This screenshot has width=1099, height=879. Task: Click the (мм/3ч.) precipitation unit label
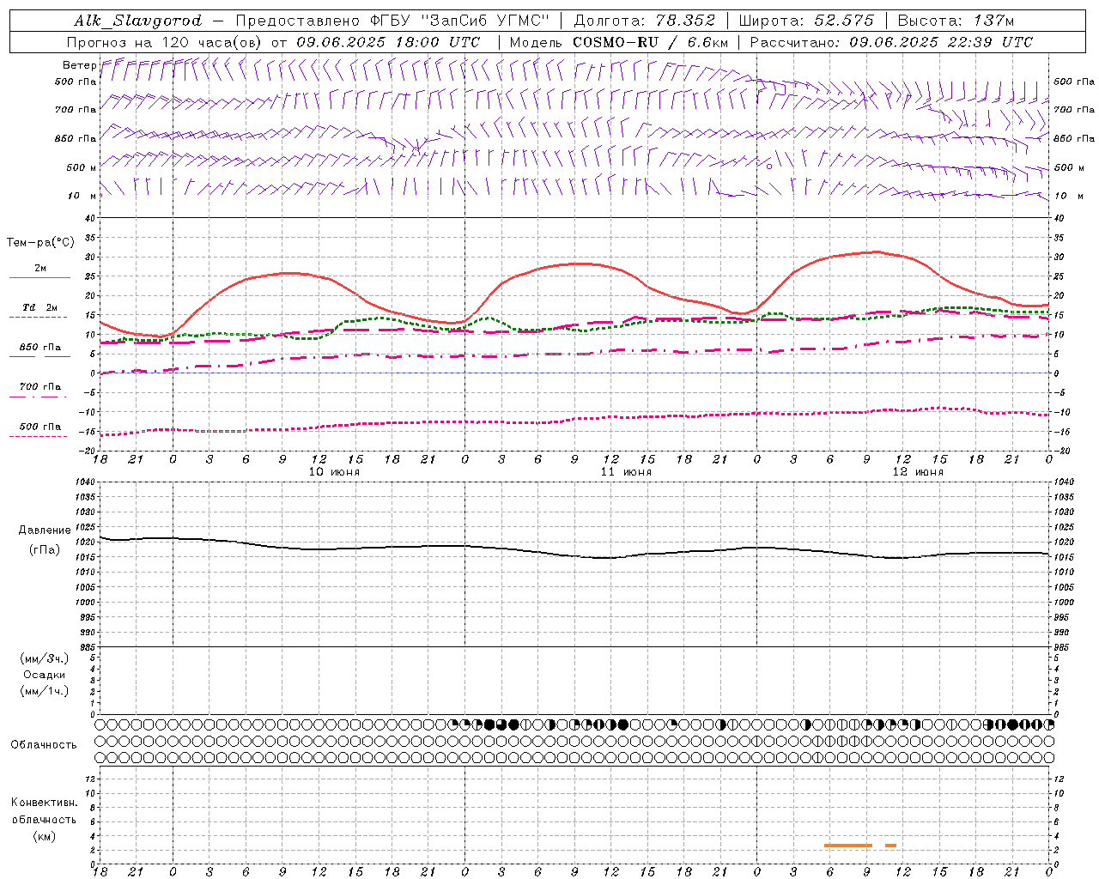[45, 658]
